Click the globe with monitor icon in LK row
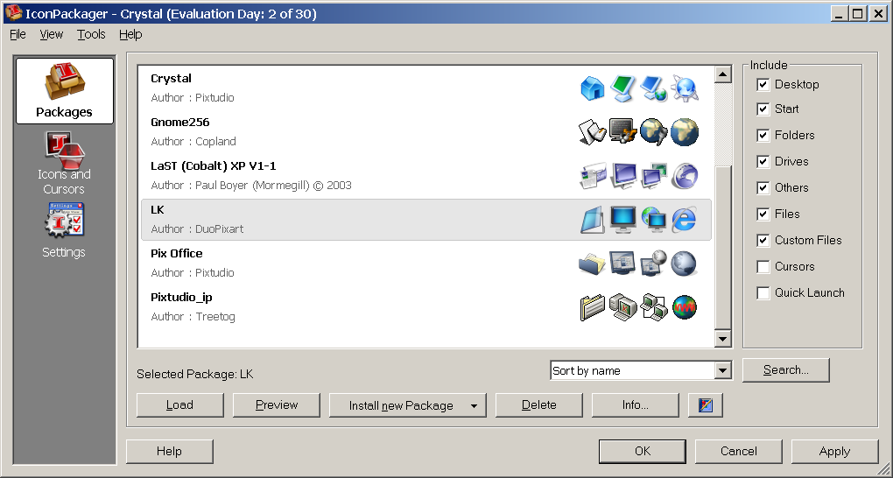This screenshot has width=893, height=478. pyautogui.click(x=653, y=220)
